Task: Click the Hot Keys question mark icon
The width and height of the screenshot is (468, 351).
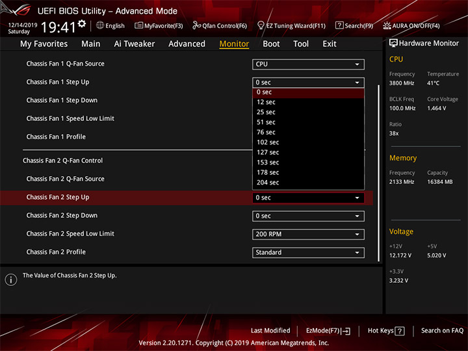Action: click(x=400, y=331)
